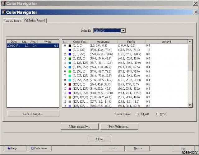Click the White column header
This screenshot has height=155, width=199.
click(x=48, y=41)
